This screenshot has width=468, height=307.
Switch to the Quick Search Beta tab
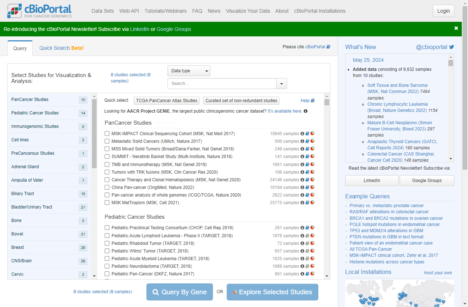click(61, 48)
